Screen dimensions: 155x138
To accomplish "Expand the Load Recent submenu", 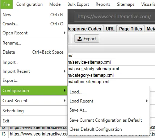I will [x=109, y=101].
